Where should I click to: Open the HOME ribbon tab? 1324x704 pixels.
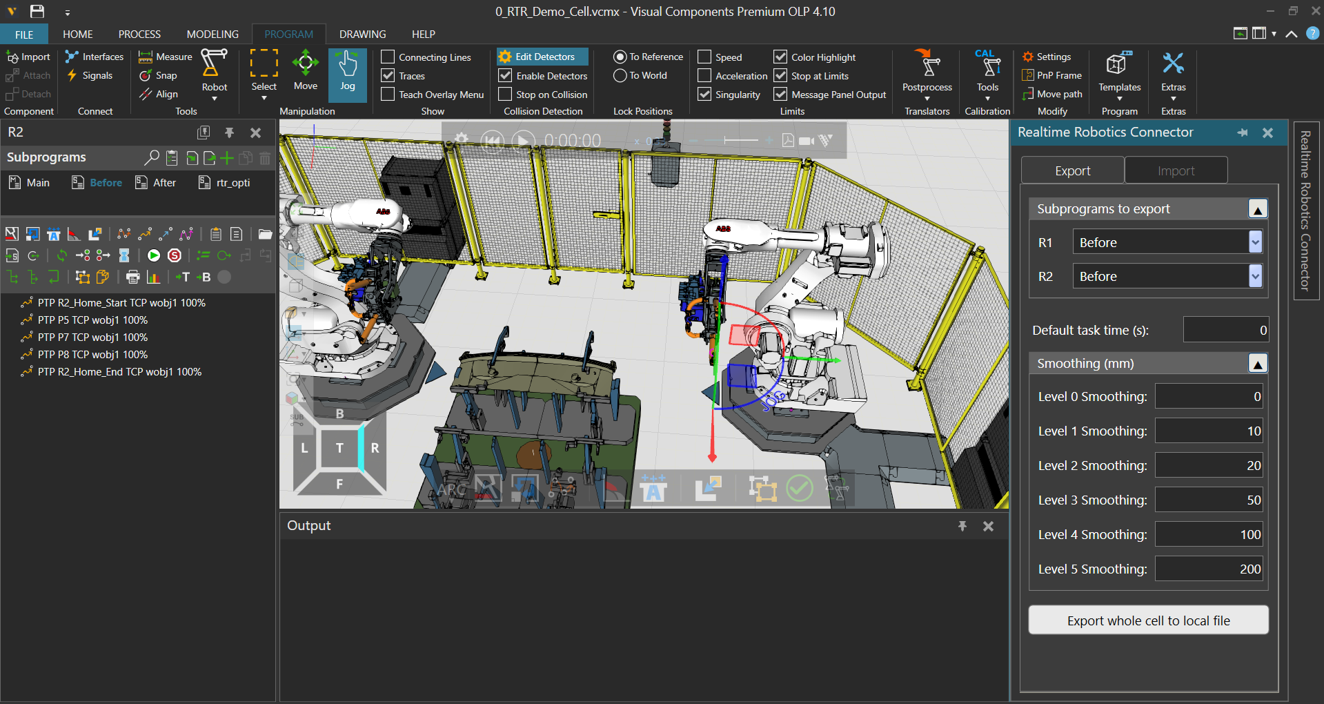point(77,34)
